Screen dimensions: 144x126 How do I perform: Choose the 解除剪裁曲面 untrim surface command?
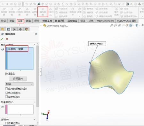104,16
